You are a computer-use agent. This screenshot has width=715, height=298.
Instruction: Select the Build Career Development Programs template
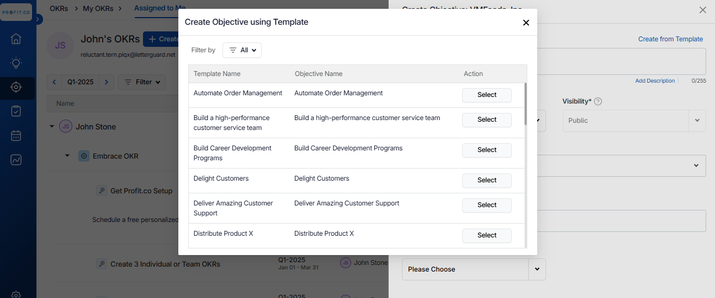[x=487, y=150]
